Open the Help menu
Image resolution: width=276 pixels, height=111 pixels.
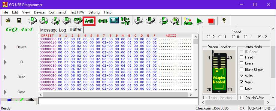108,12
